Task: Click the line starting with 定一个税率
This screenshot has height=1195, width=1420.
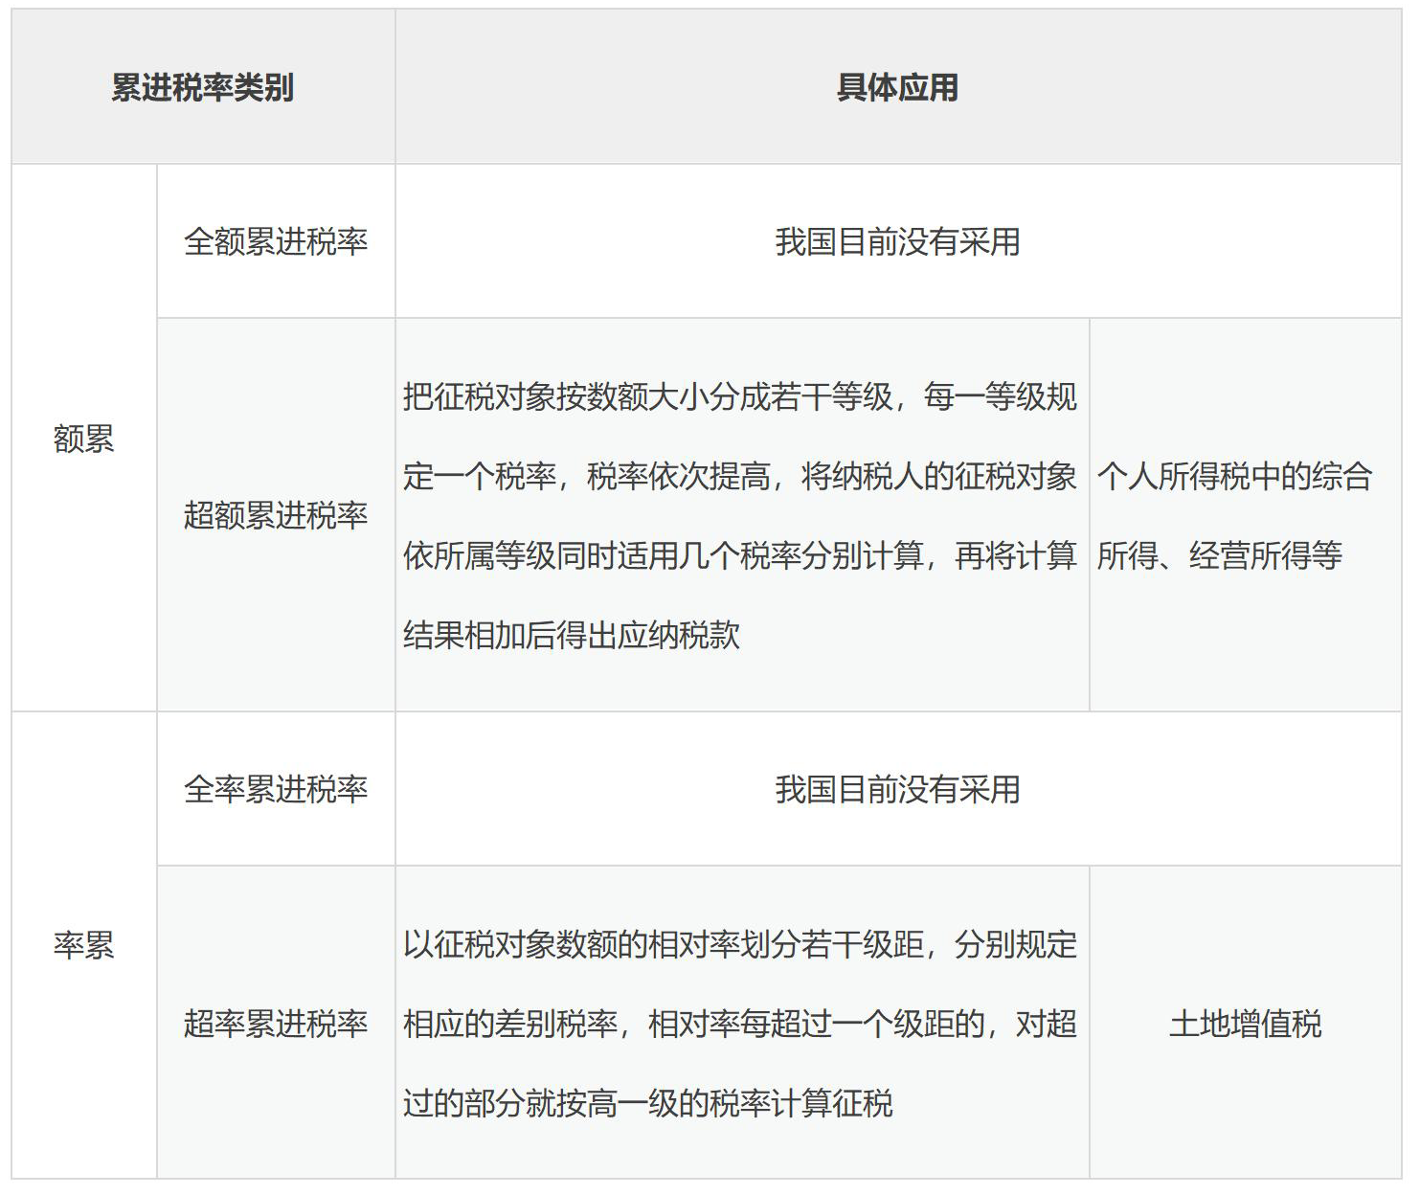Action: (x=739, y=476)
